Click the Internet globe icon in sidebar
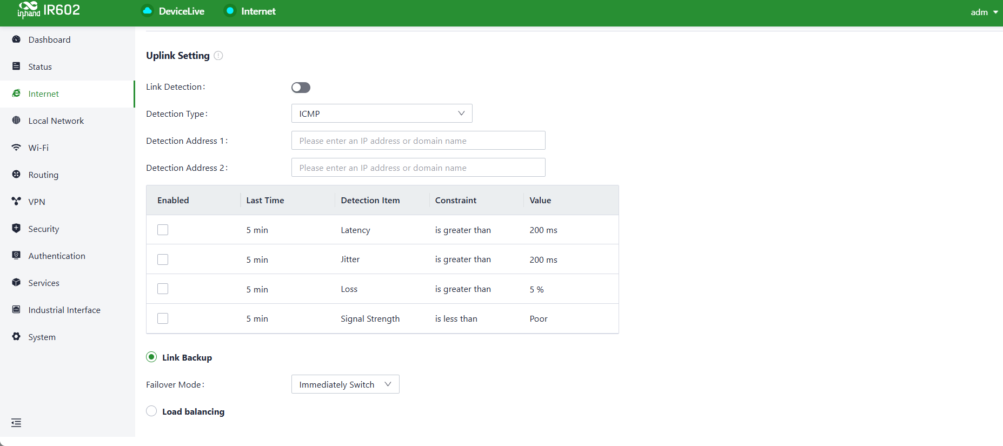The height and width of the screenshot is (446, 1003). 16,94
